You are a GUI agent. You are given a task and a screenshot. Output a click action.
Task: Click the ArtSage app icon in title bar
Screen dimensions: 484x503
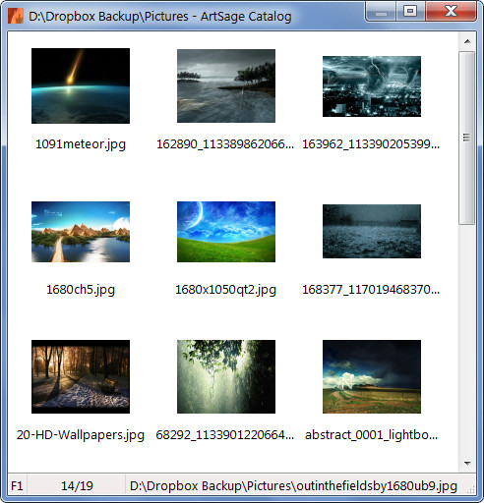(x=16, y=16)
